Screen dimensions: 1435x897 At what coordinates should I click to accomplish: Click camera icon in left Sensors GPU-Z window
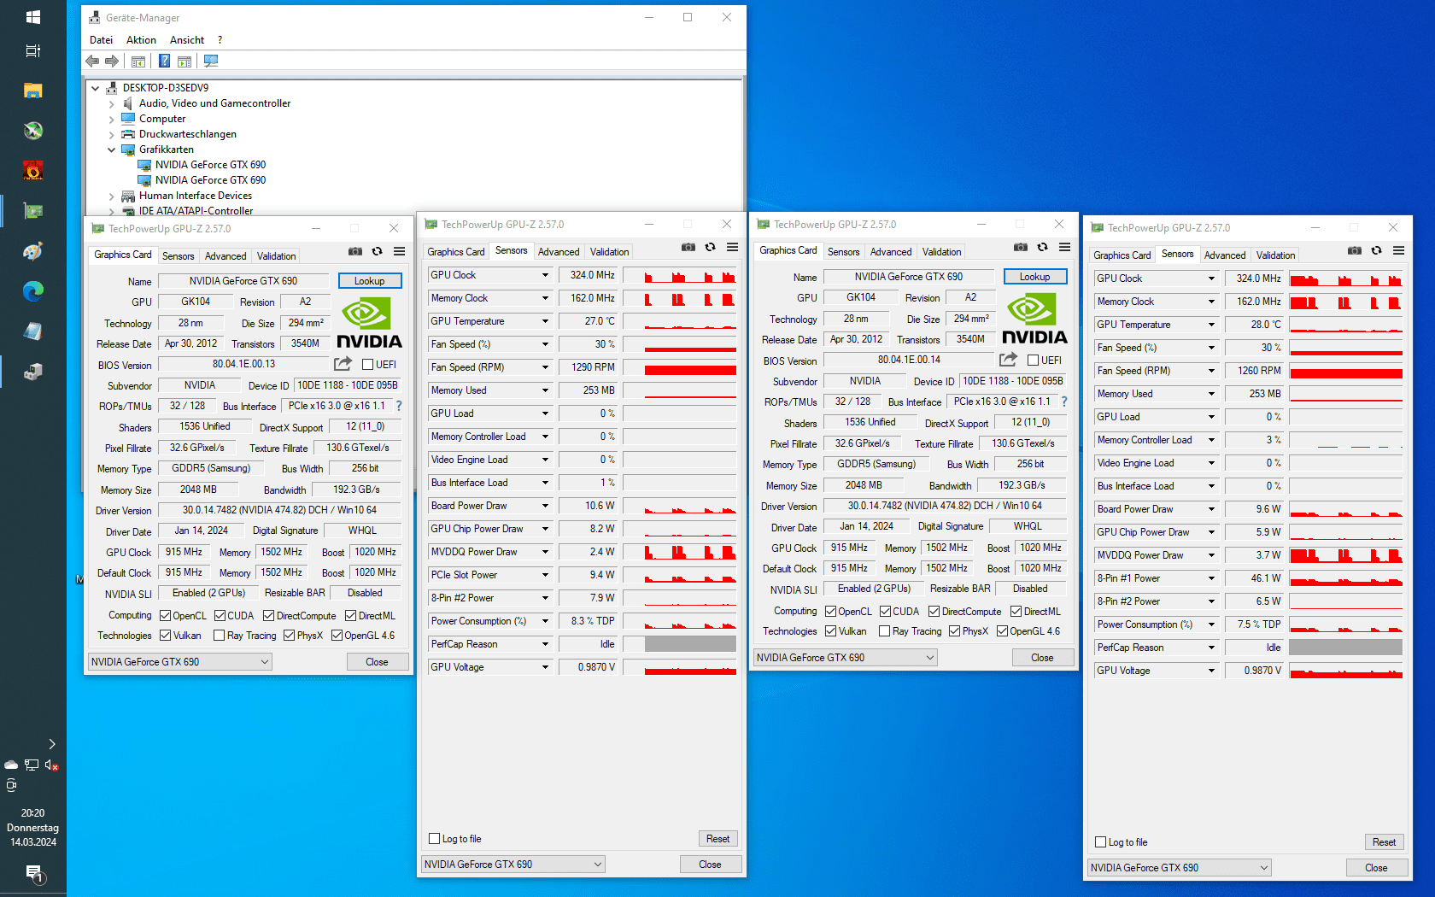click(x=688, y=247)
